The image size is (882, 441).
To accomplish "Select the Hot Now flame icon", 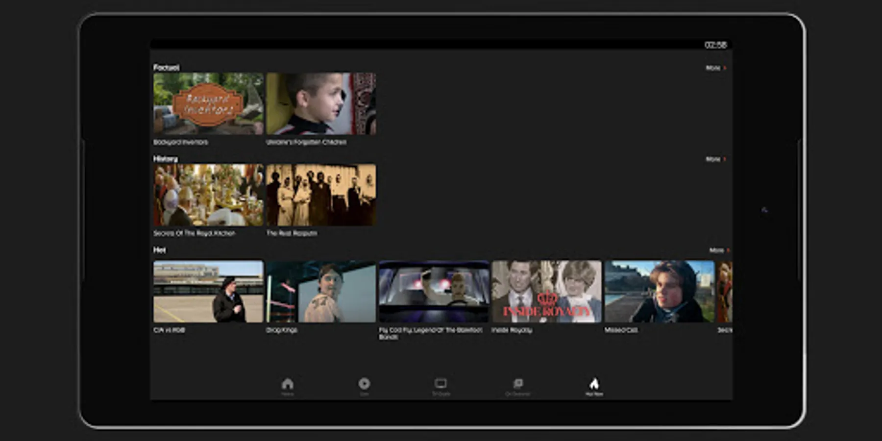I will (x=594, y=383).
